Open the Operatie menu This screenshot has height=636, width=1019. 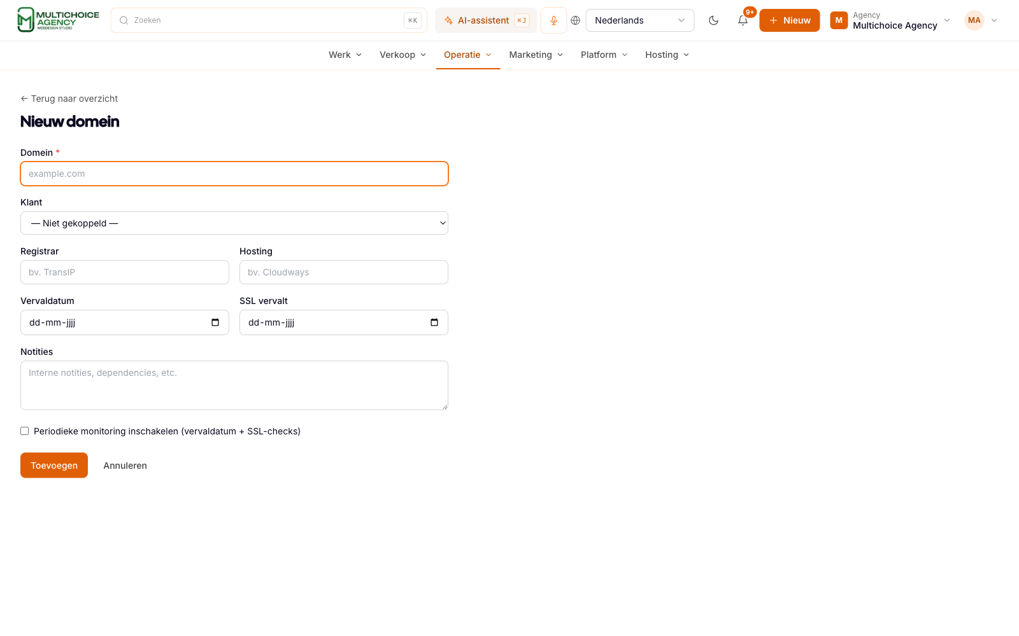pos(468,55)
